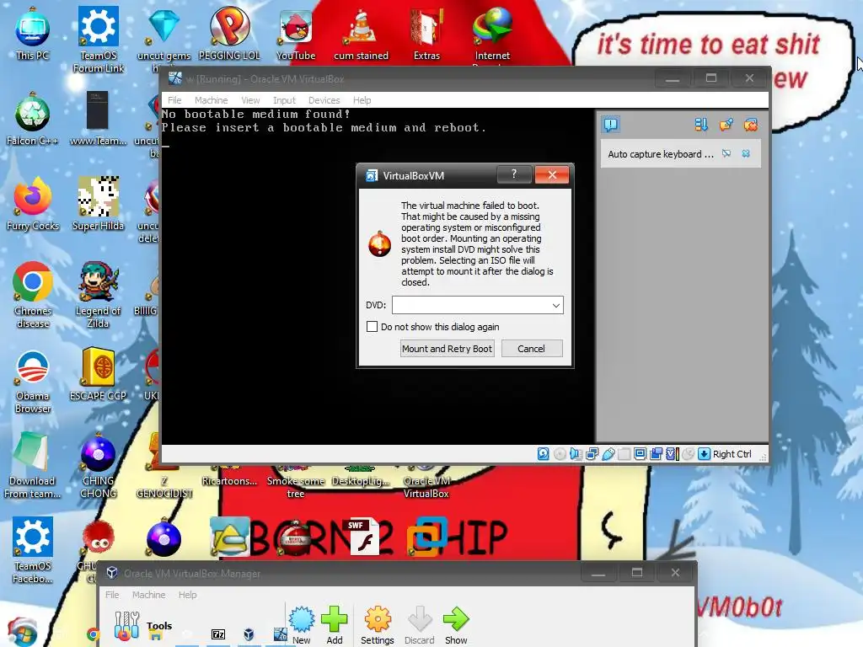Click the CPU virtualization status icon

pyautogui.click(x=672, y=454)
